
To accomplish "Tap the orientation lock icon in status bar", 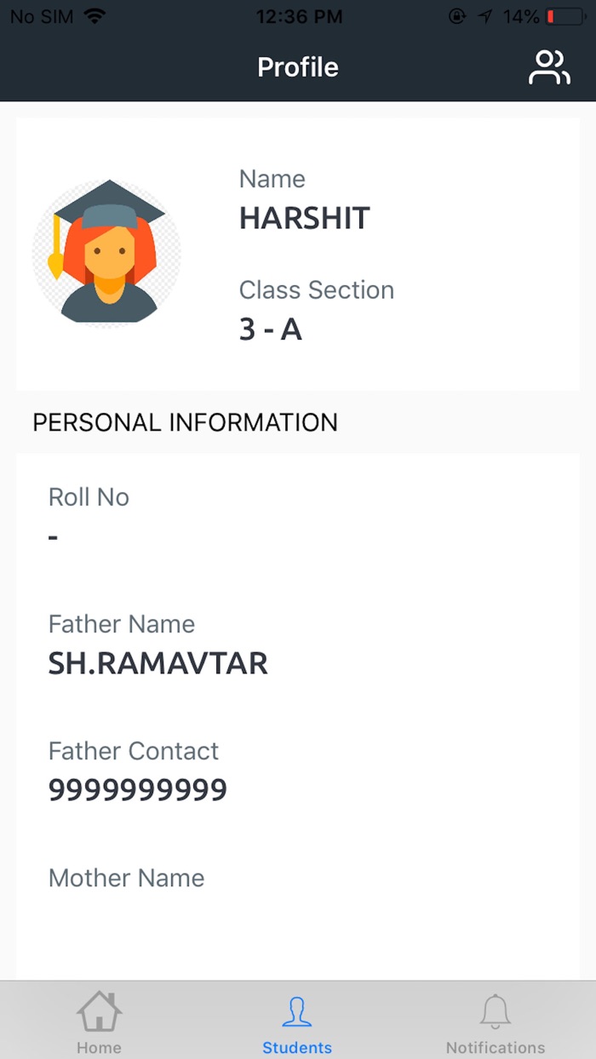I will tap(458, 14).
